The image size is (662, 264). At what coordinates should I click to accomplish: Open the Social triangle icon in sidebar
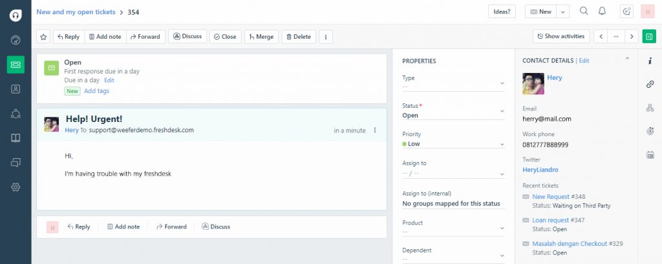point(16,114)
